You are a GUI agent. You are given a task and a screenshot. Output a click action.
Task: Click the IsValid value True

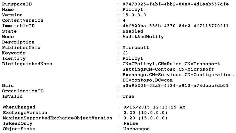click(x=128, y=96)
